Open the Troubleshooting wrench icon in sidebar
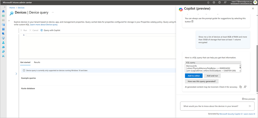This screenshot has height=118, width=258. click(x=3, y=56)
